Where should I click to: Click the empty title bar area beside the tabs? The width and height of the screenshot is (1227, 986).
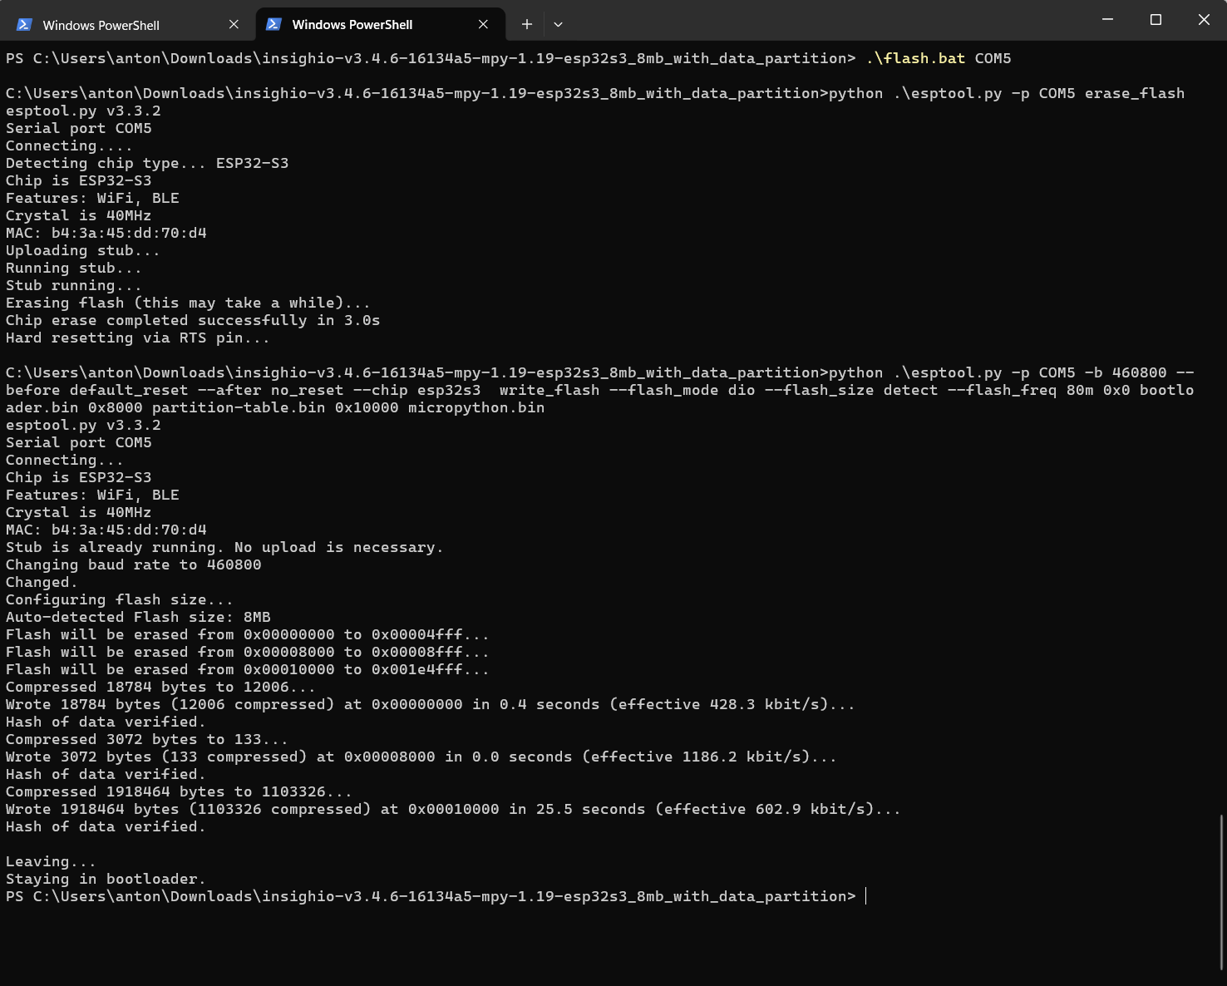(x=831, y=20)
